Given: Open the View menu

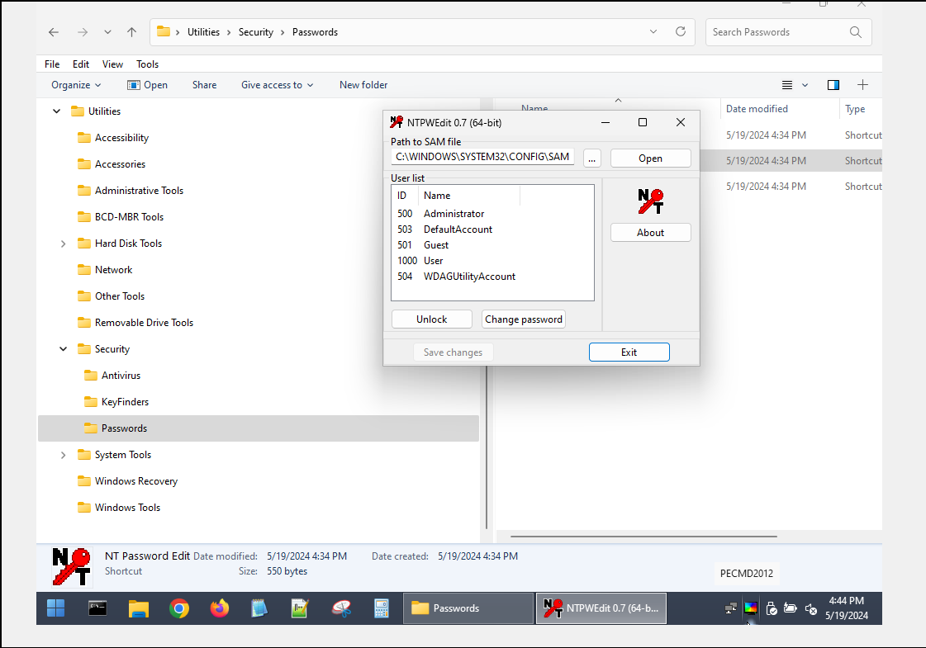Looking at the screenshot, I should coord(112,64).
